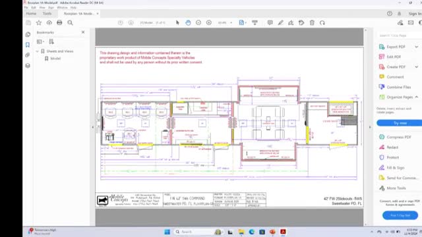Star this file as favorite
Image resolution: width=422 pixels, height=237 pixels.
tap(39, 23)
